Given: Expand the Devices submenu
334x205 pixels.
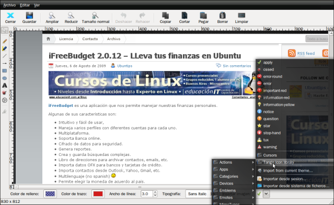Looking at the screenshot, I should 234,183.
